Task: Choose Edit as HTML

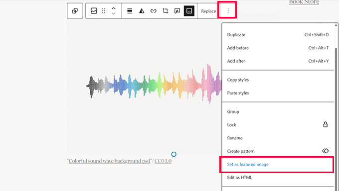Action: click(x=278, y=178)
